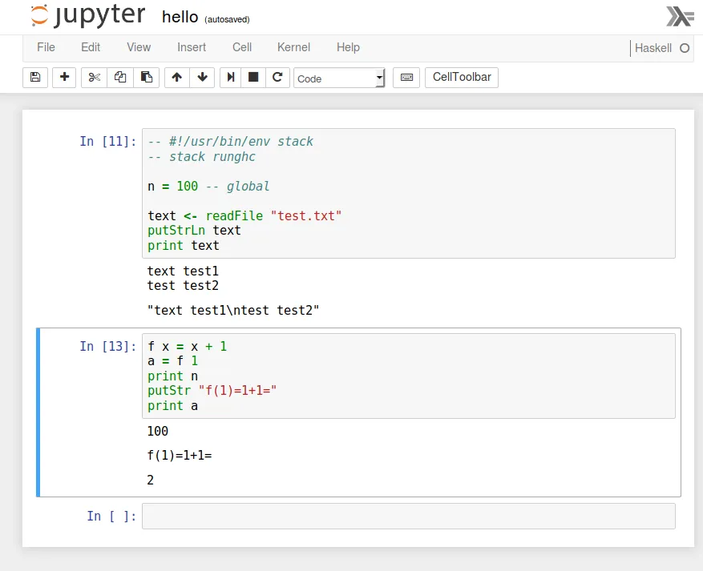Open the CellToolbar button
Image resolution: width=703 pixels, height=571 pixels.
(462, 78)
